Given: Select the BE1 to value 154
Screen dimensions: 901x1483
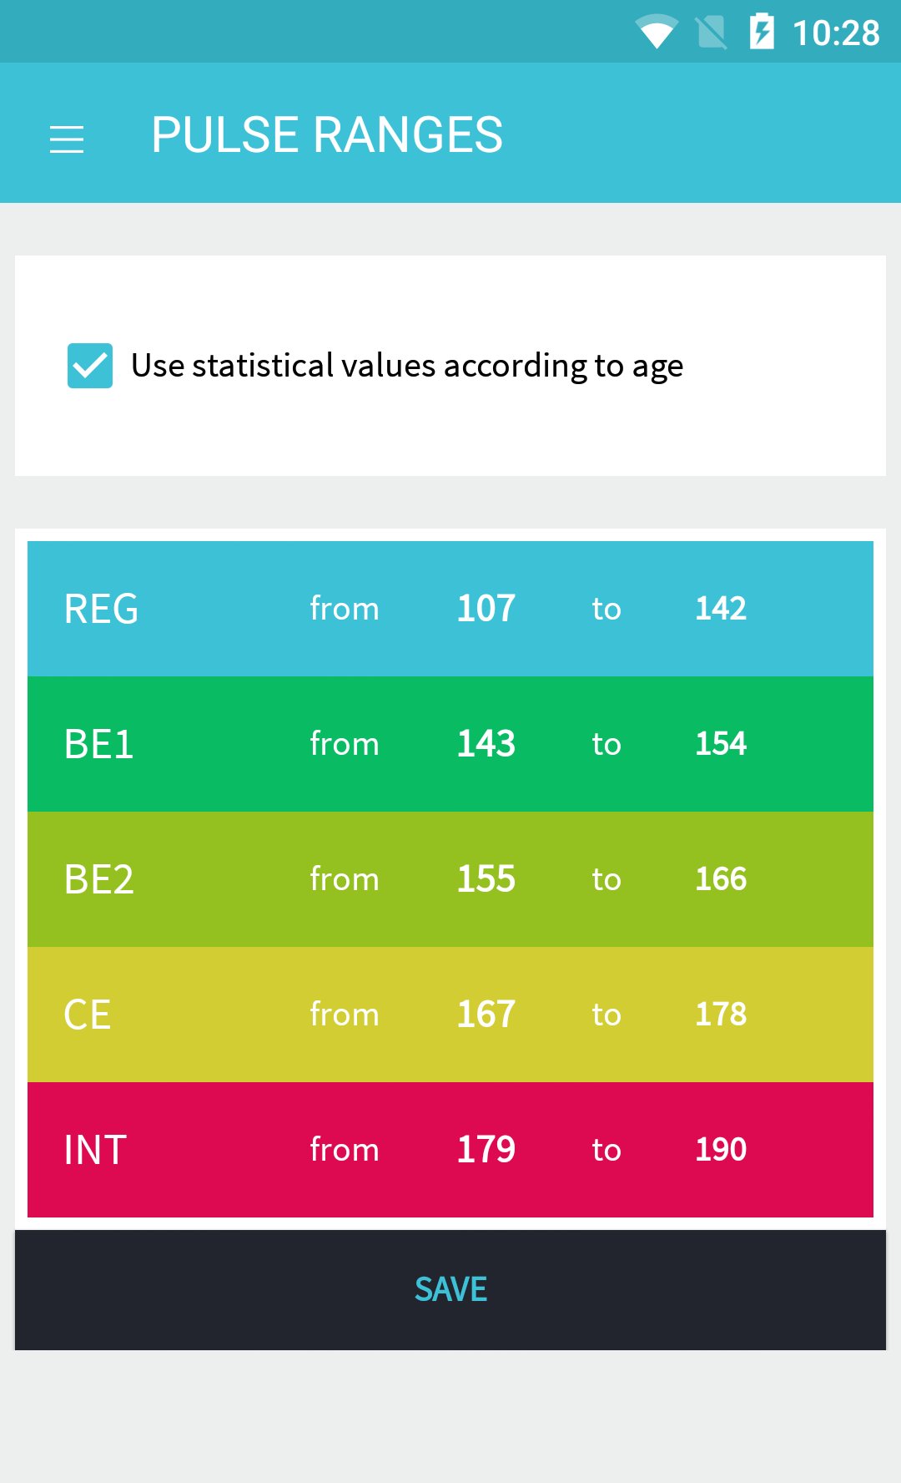Looking at the screenshot, I should click(721, 744).
